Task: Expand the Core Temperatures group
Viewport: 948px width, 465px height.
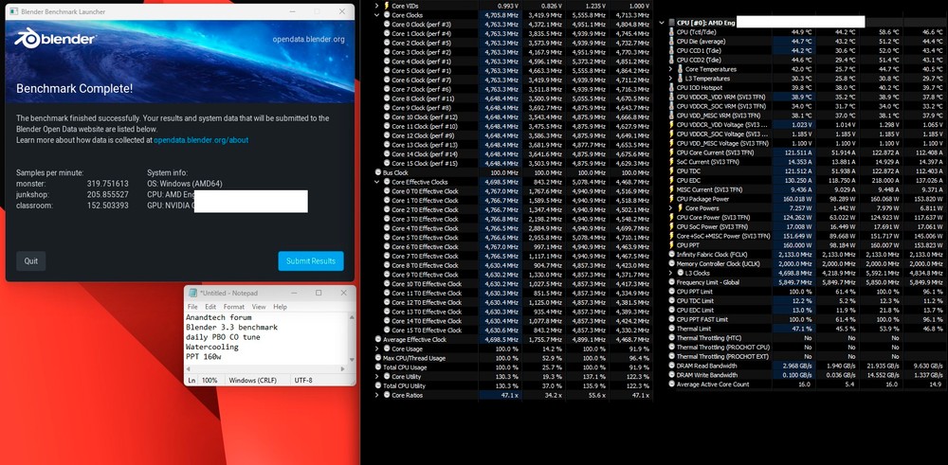Action: click(x=670, y=69)
